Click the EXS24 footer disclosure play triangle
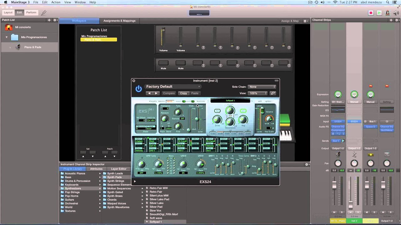This screenshot has width=401, height=225. click(x=135, y=181)
